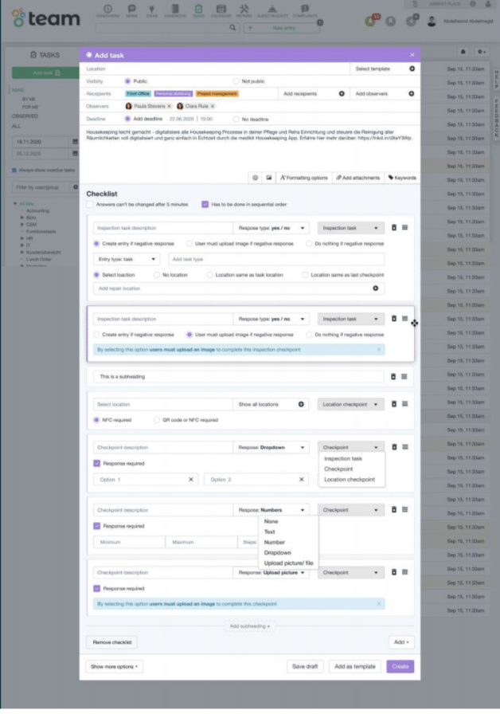Viewport: 500px width, 714px height.
Task: Remove observer Paula Stevens with the x
Action: coord(170,106)
